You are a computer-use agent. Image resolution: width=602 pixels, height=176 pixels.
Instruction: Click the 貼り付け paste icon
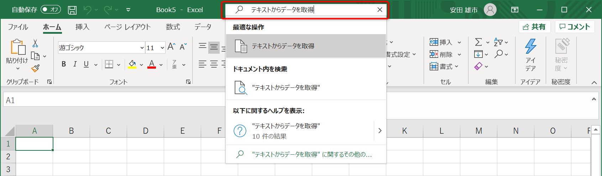18,47
